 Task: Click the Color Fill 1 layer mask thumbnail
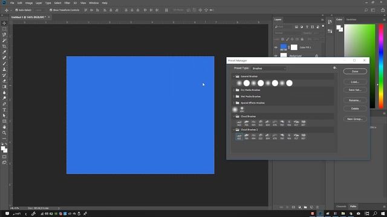tap(294, 47)
